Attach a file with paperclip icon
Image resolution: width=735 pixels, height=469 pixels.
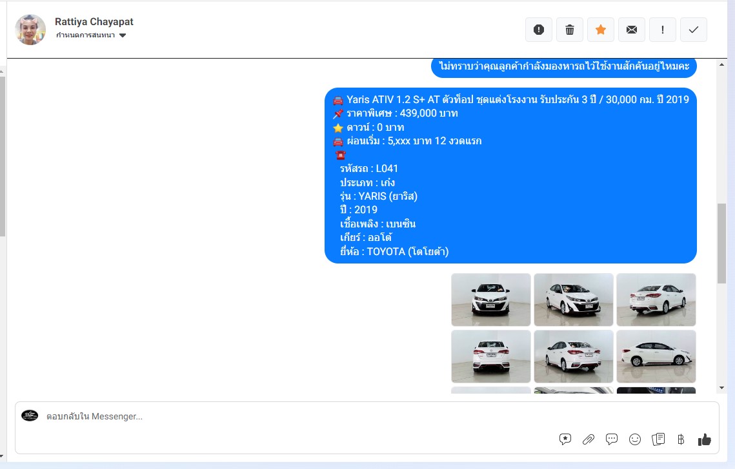pos(589,439)
